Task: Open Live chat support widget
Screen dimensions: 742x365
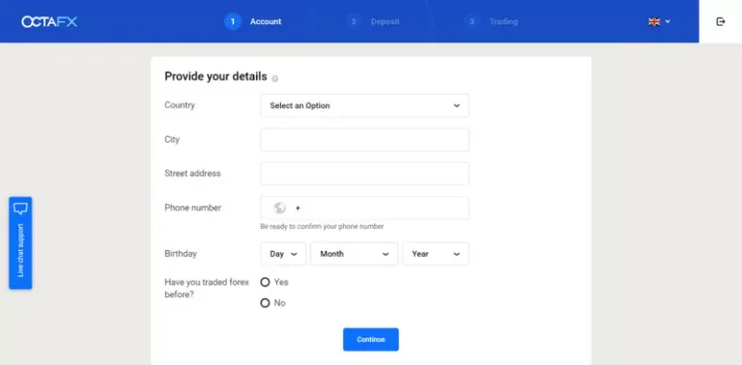Action: pos(20,243)
